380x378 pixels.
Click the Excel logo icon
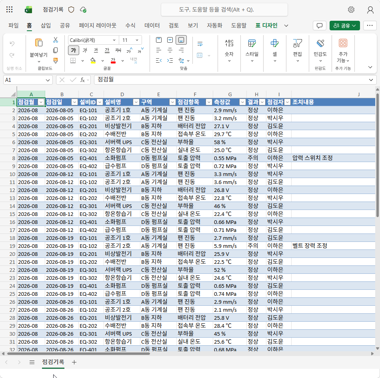[x=28, y=10]
